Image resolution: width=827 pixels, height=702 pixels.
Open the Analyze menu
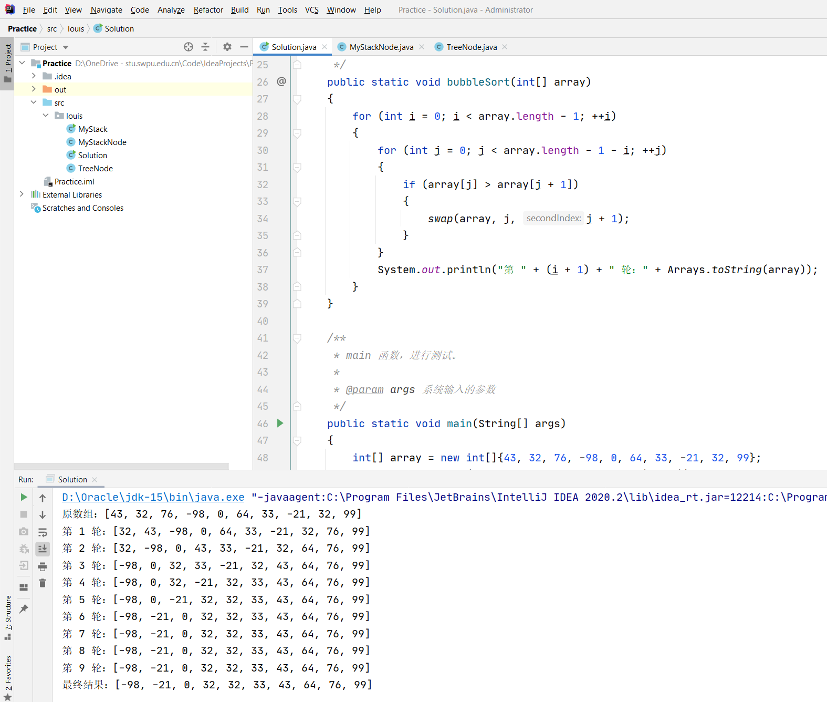click(x=171, y=9)
